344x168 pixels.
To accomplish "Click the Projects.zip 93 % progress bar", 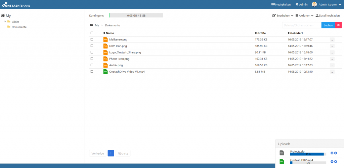I will (x=308, y=154).
